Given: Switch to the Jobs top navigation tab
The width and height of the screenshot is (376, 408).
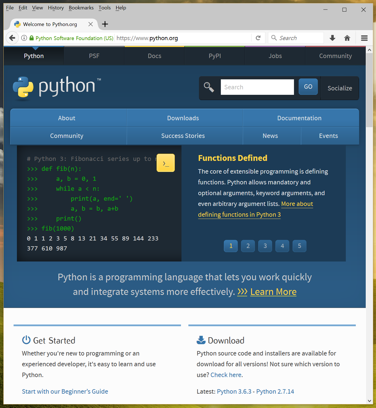Looking at the screenshot, I should pyautogui.click(x=275, y=56).
